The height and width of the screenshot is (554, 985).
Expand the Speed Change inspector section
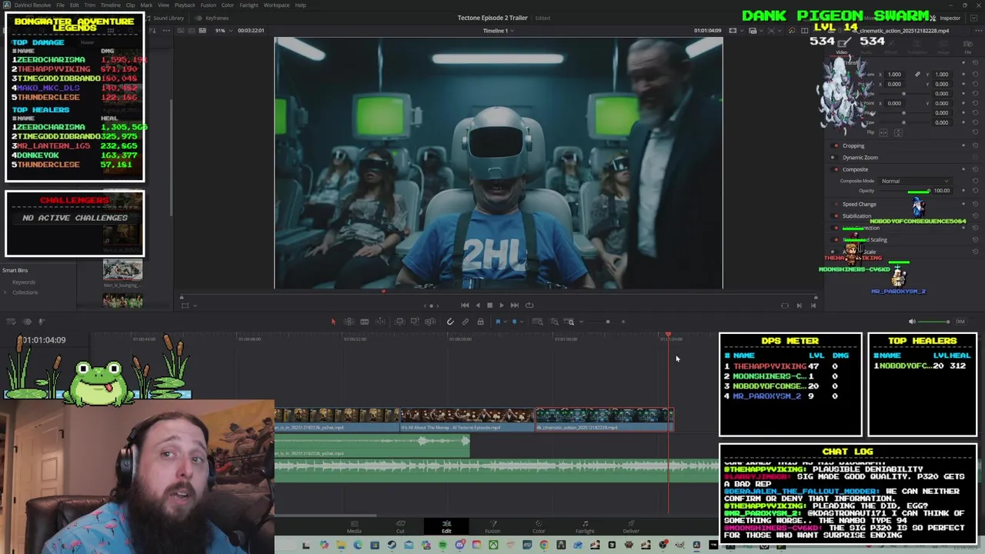click(x=860, y=204)
